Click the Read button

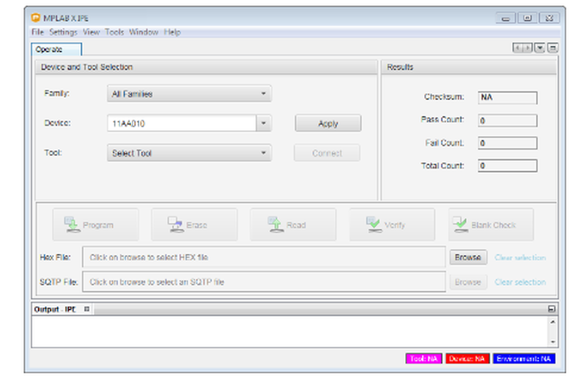(x=293, y=225)
